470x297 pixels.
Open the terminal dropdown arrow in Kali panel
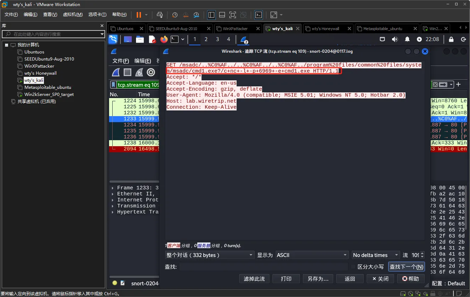(x=183, y=39)
